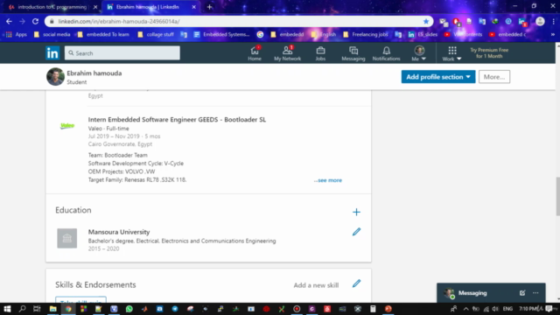Click Add a new skill
Viewport: 560px width, 315px height.
click(316, 285)
